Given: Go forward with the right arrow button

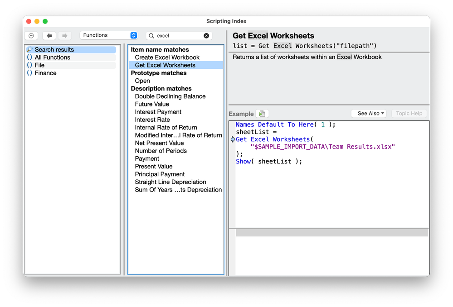Looking at the screenshot, I should (x=65, y=35).
